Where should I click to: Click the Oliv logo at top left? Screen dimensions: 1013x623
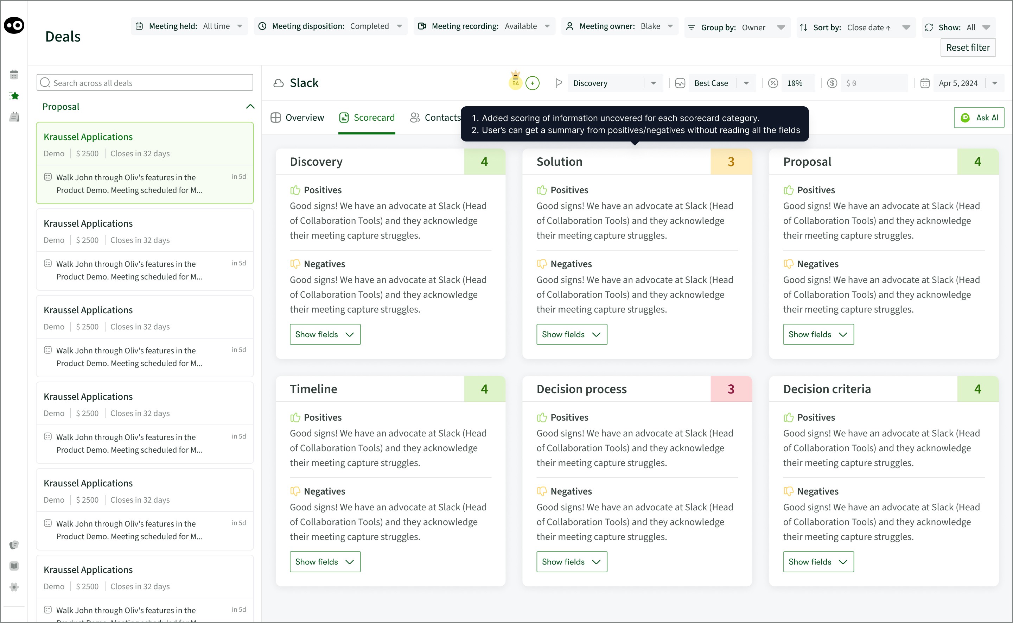[x=14, y=26]
